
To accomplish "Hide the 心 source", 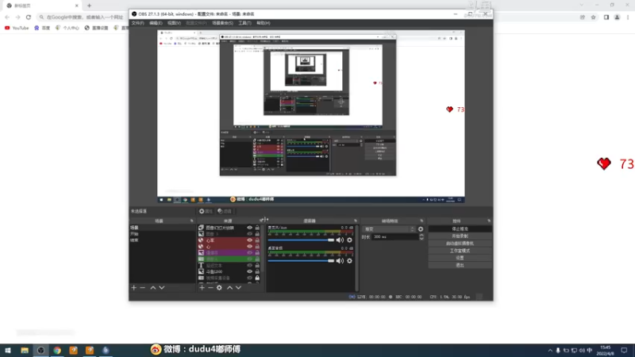I will (249, 247).
